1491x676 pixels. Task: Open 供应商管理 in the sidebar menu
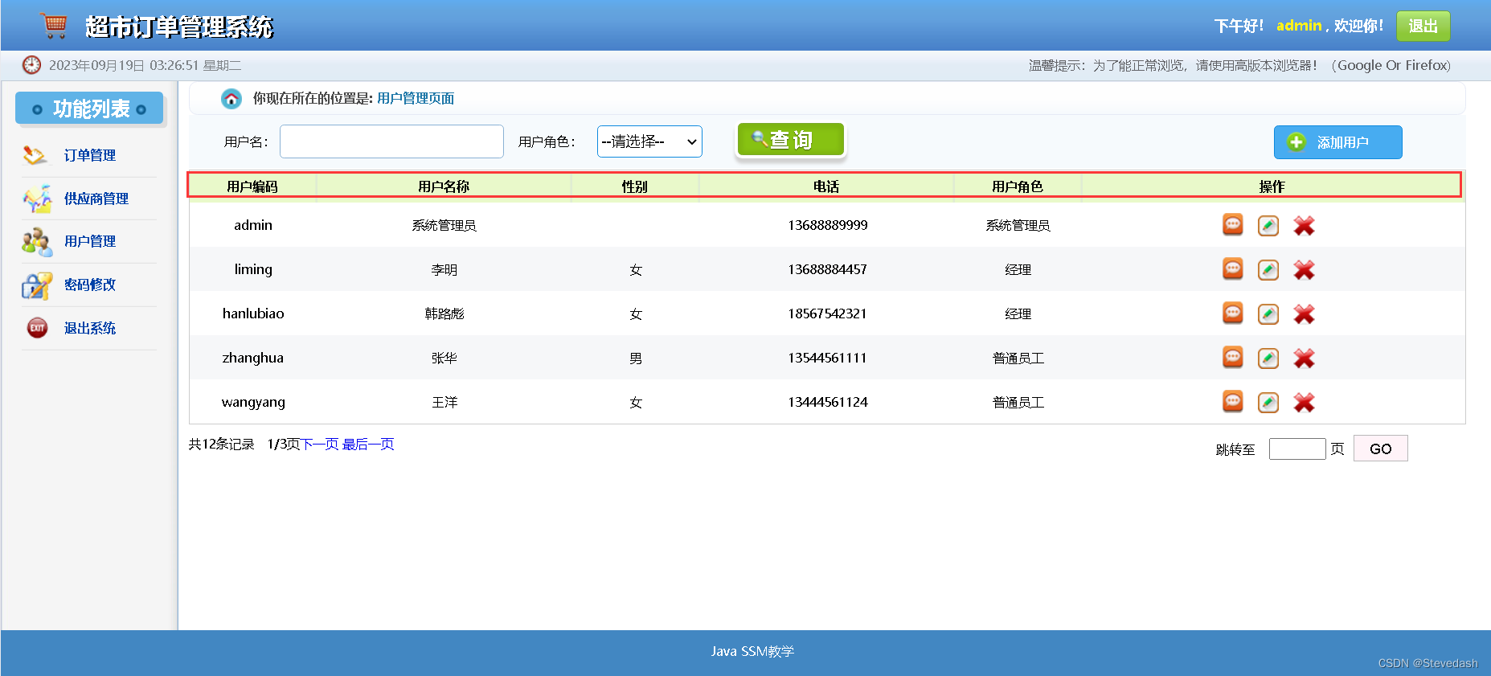(96, 199)
